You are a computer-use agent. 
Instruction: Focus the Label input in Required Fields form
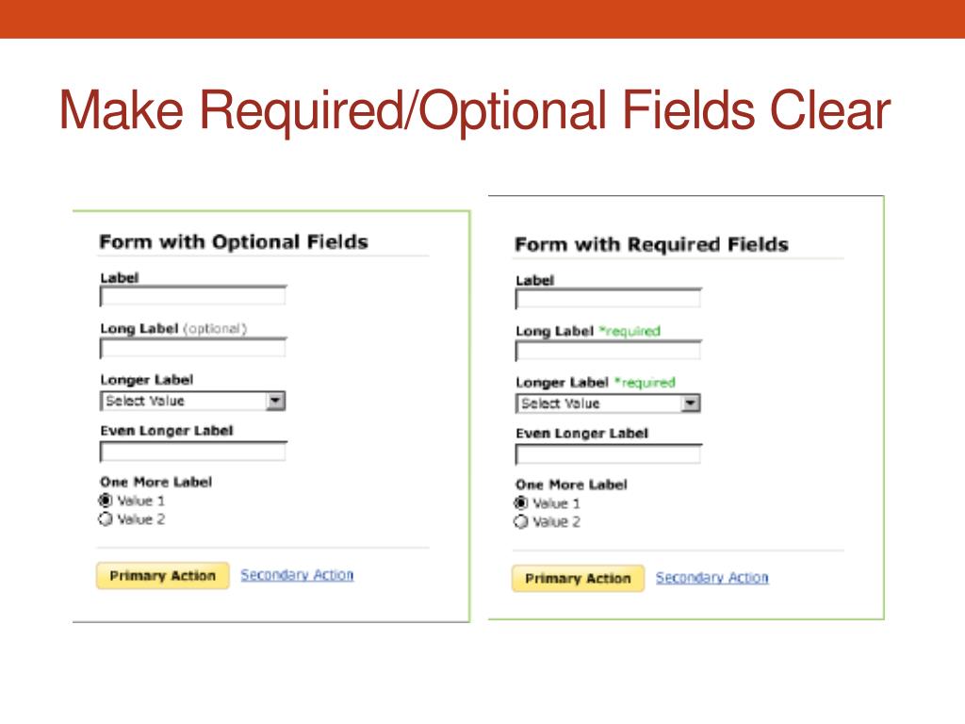click(609, 299)
